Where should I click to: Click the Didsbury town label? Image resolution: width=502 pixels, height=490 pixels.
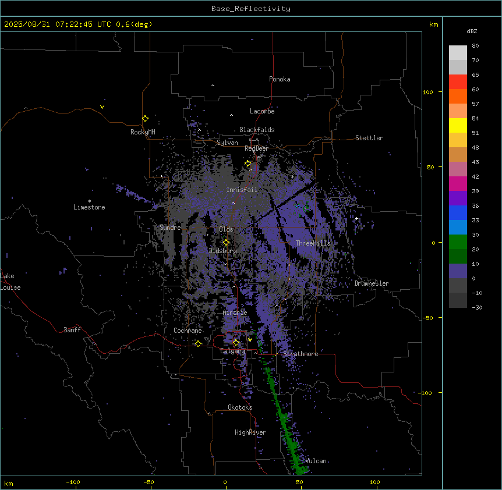pyautogui.click(x=222, y=251)
